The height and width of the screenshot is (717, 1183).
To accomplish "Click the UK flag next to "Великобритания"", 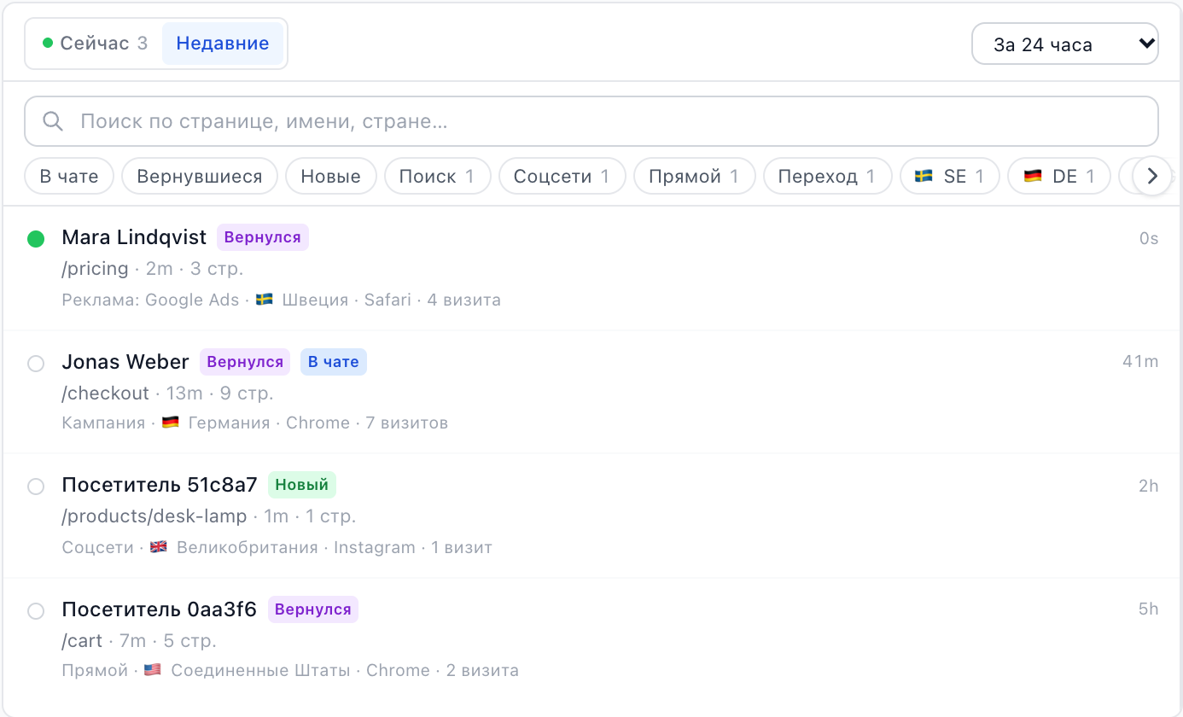I will click(x=159, y=547).
